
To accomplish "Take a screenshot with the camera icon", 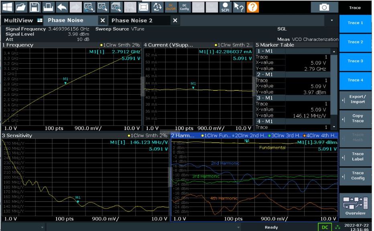I will pos(324,7).
